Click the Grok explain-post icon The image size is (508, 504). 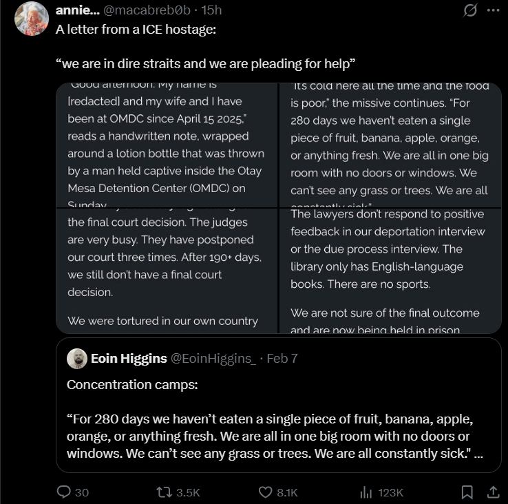point(471,10)
